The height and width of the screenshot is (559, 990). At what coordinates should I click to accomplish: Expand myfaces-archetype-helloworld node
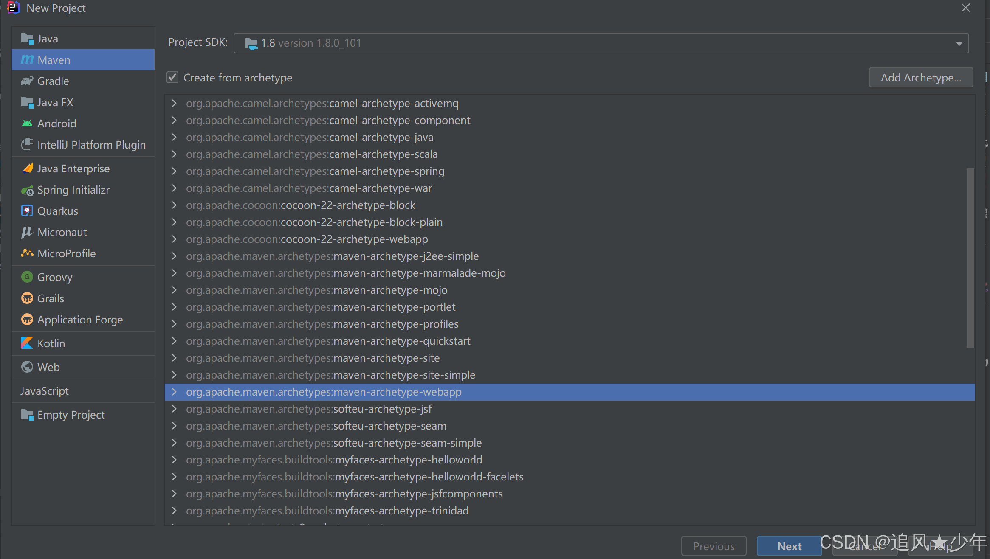(174, 460)
